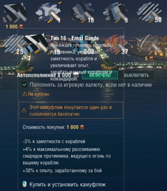Click the Не куплен warning label

coord(36,94)
